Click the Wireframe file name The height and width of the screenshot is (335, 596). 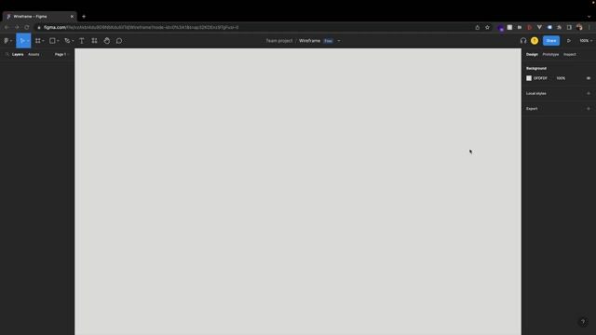pos(309,41)
